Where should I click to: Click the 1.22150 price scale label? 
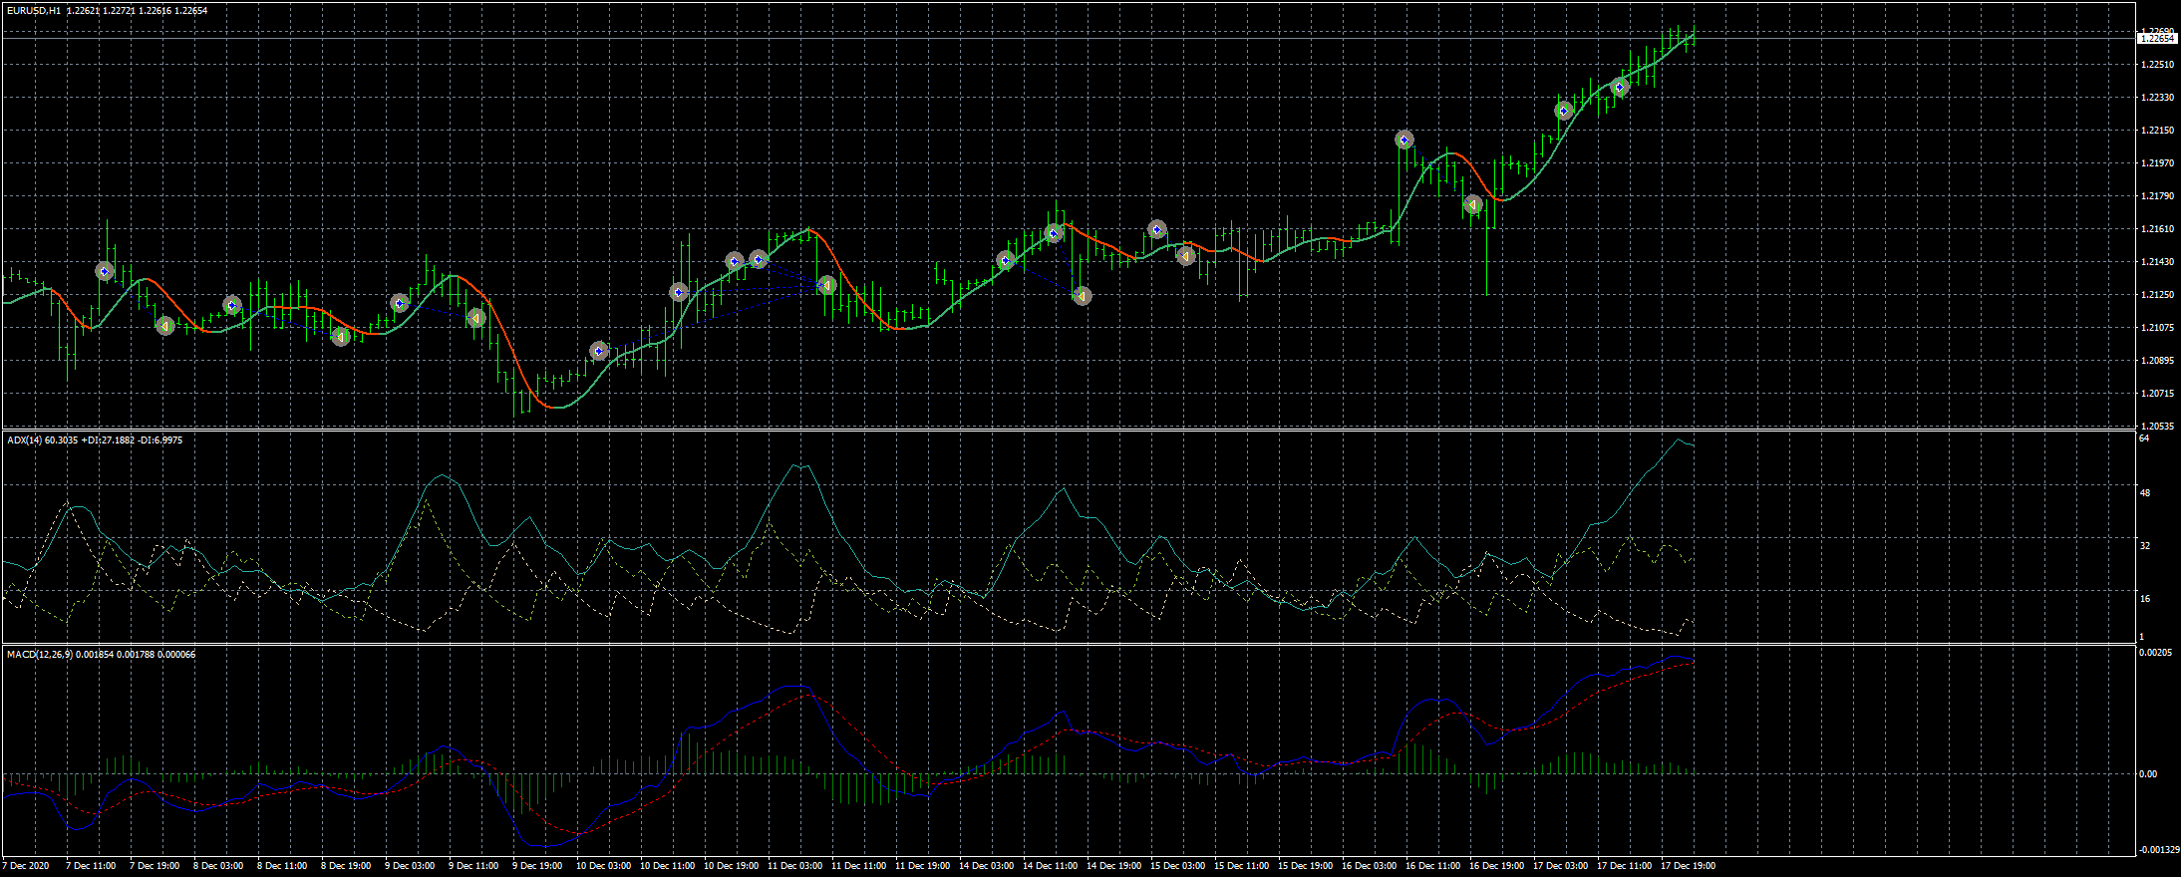pyautogui.click(x=2156, y=131)
